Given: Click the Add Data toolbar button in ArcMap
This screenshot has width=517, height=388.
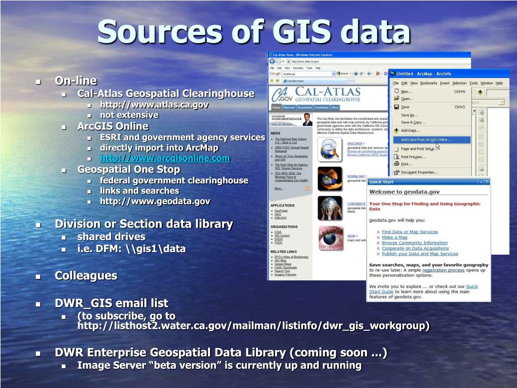Looking at the screenshot, I should (x=480, y=92).
